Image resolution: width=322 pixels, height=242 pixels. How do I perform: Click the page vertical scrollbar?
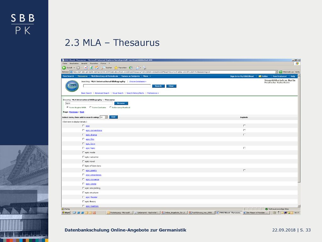coord(299,141)
